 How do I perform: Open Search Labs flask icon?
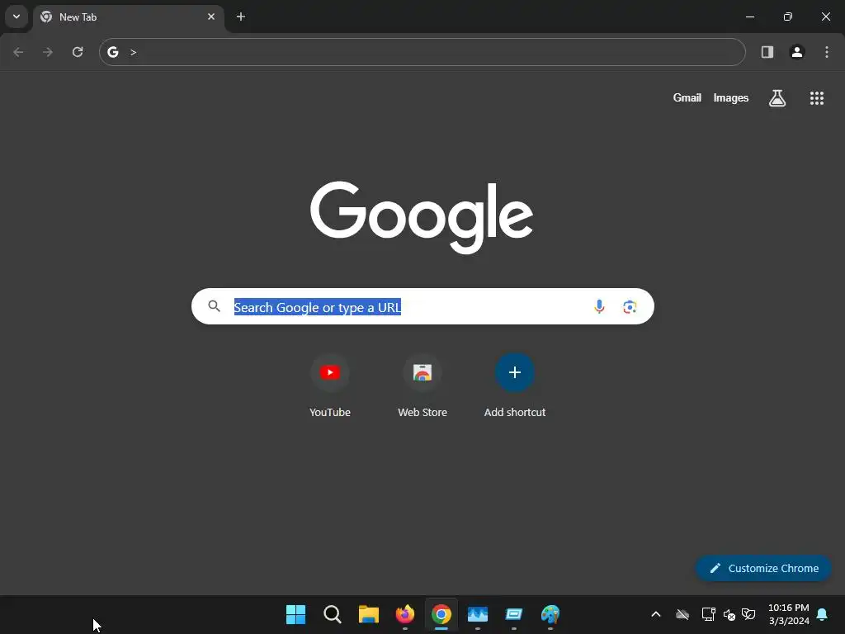point(777,97)
